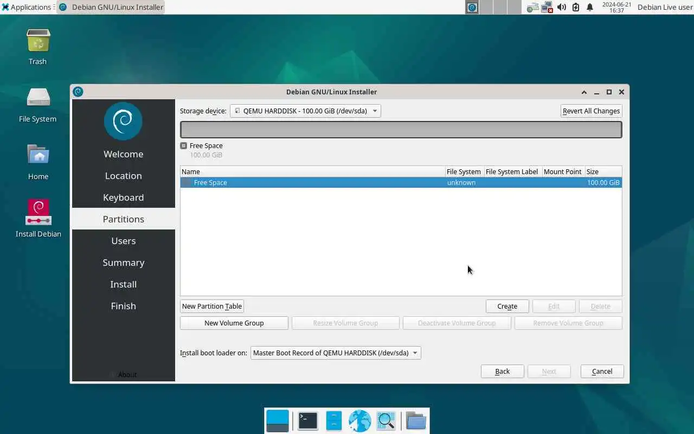Viewport: 694px width, 434px height.
Task: Click the network connection icon with red X
Action: [x=547, y=7]
